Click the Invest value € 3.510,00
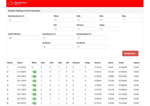Screen dimensions: 150x106 pos(123,103)
